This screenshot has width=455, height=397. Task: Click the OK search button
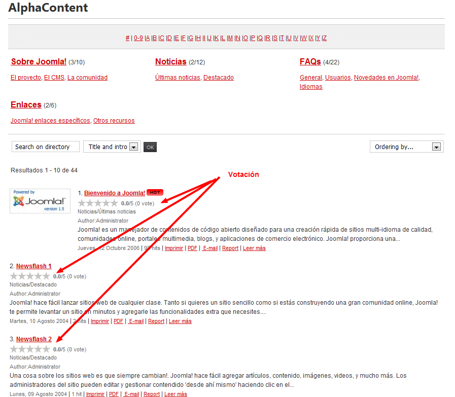(150, 147)
